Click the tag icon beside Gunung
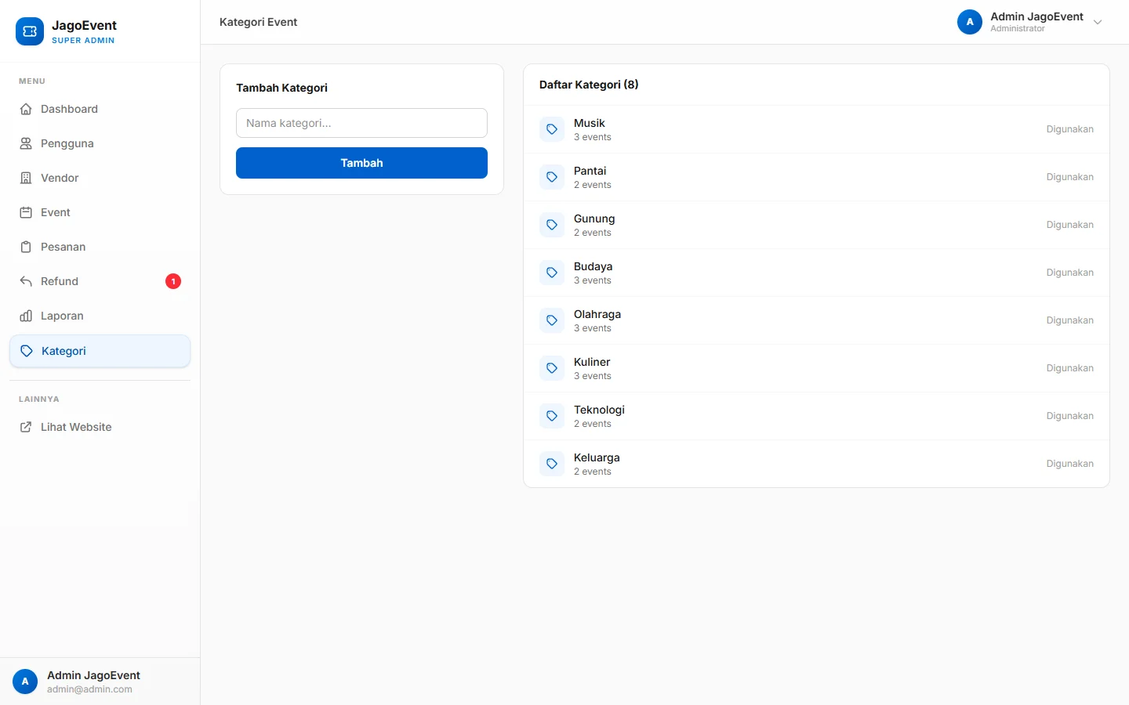 click(x=552, y=225)
